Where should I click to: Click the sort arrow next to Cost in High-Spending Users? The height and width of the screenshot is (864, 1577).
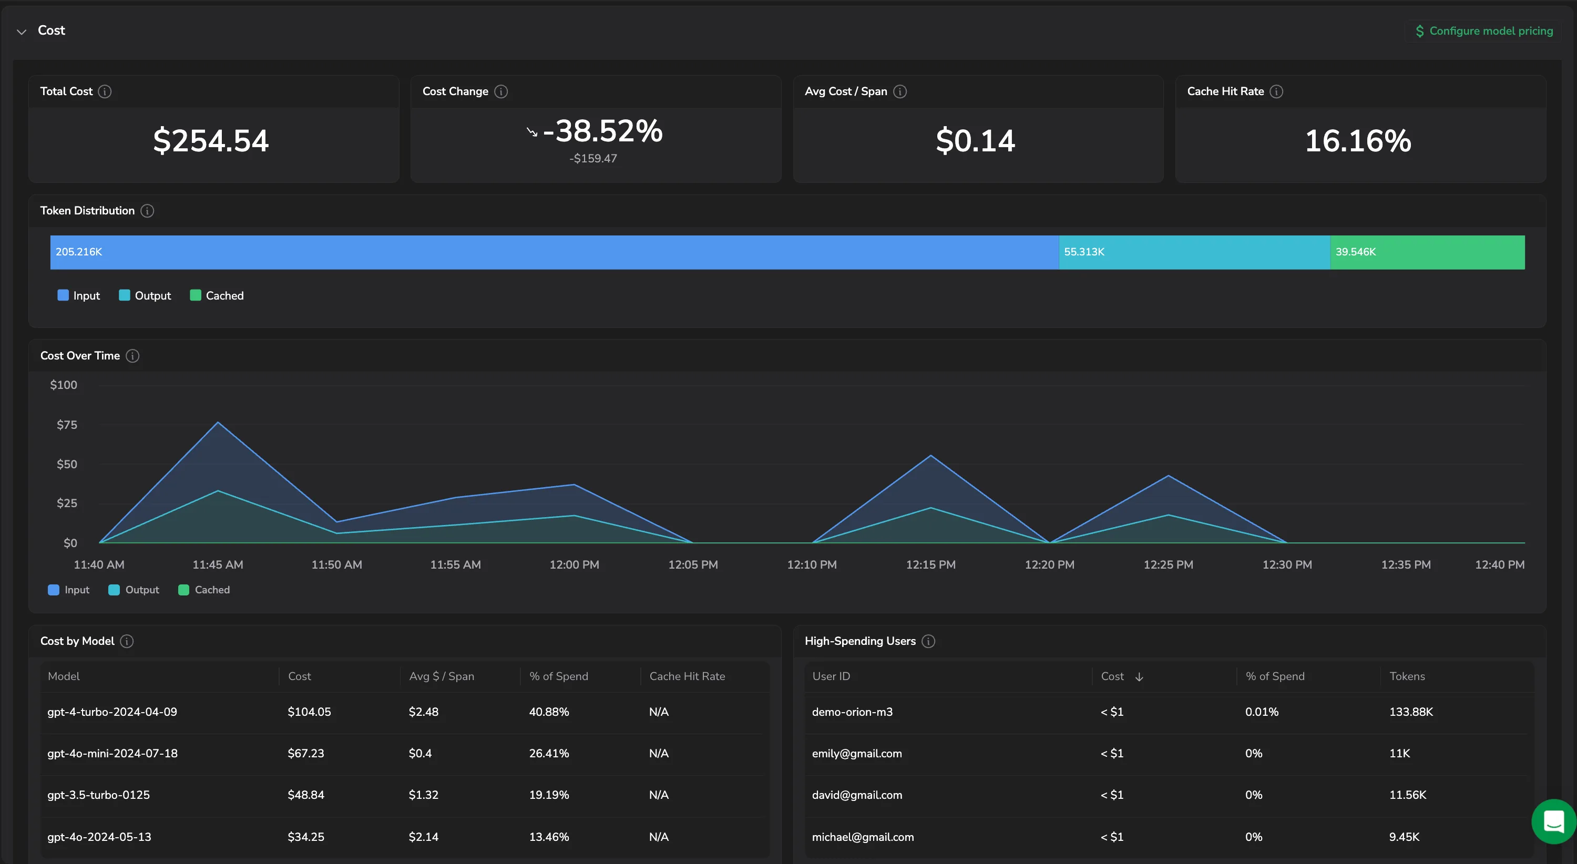pyautogui.click(x=1139, y=677)
